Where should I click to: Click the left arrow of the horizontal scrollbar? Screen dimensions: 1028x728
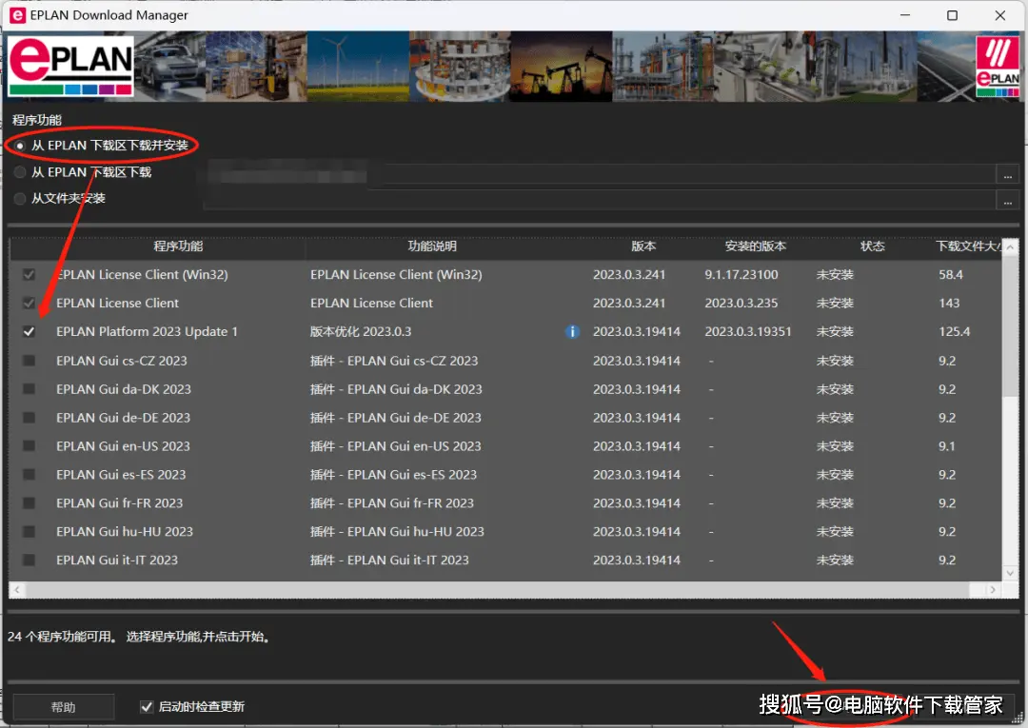coord(17,590)
